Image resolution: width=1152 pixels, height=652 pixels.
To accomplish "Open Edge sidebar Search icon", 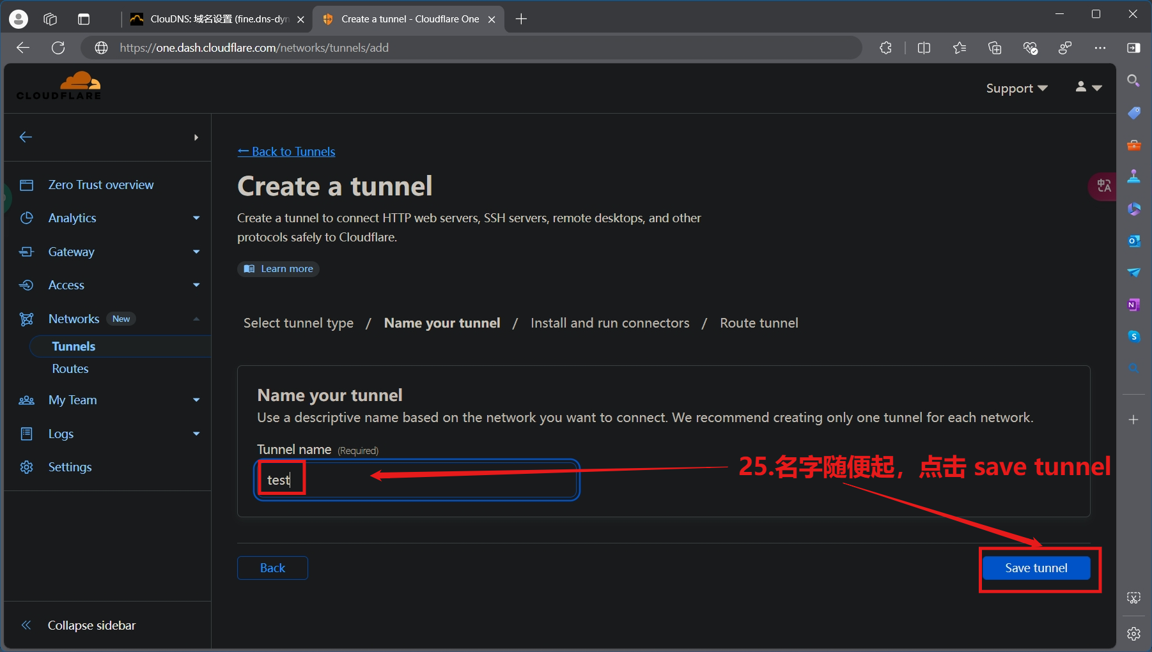I will 1133,80.
